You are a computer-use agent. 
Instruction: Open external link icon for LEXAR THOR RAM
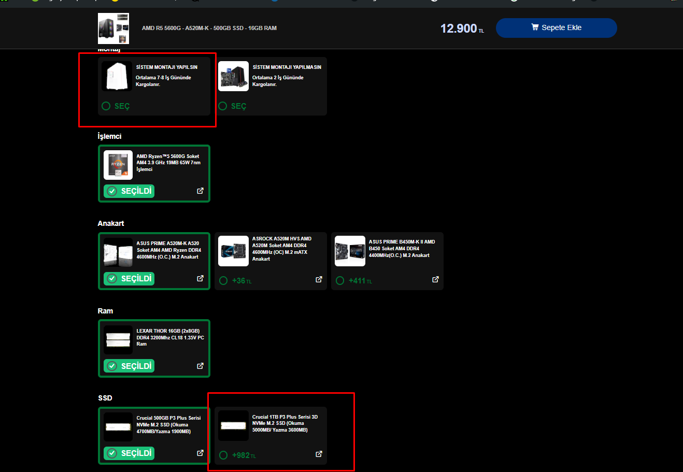point(200,366)
